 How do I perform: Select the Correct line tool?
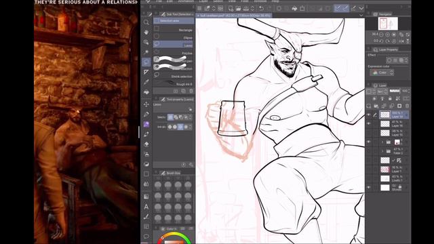pyautogui.click(x=146, y=217)
